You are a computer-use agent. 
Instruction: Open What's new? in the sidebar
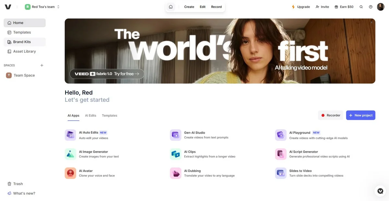pos(25,193)
